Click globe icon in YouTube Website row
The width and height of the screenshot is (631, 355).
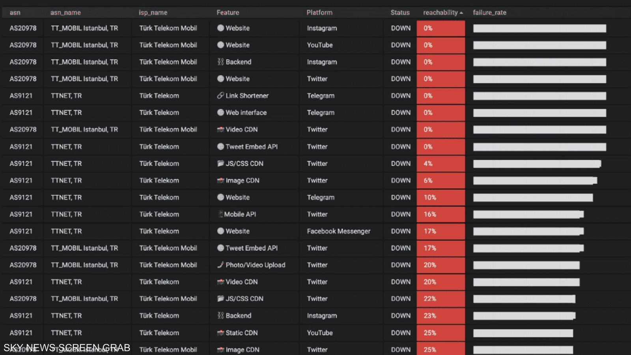220,45
